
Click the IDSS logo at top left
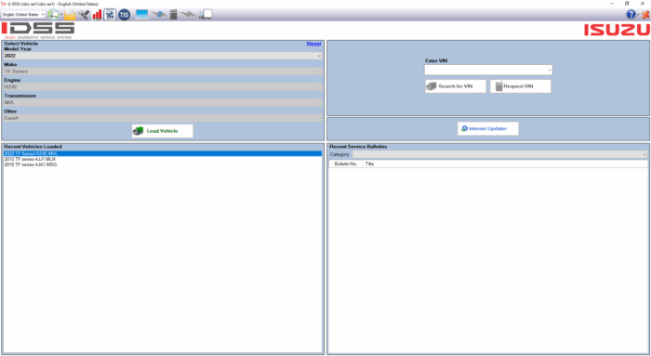(x=38, y=31)
